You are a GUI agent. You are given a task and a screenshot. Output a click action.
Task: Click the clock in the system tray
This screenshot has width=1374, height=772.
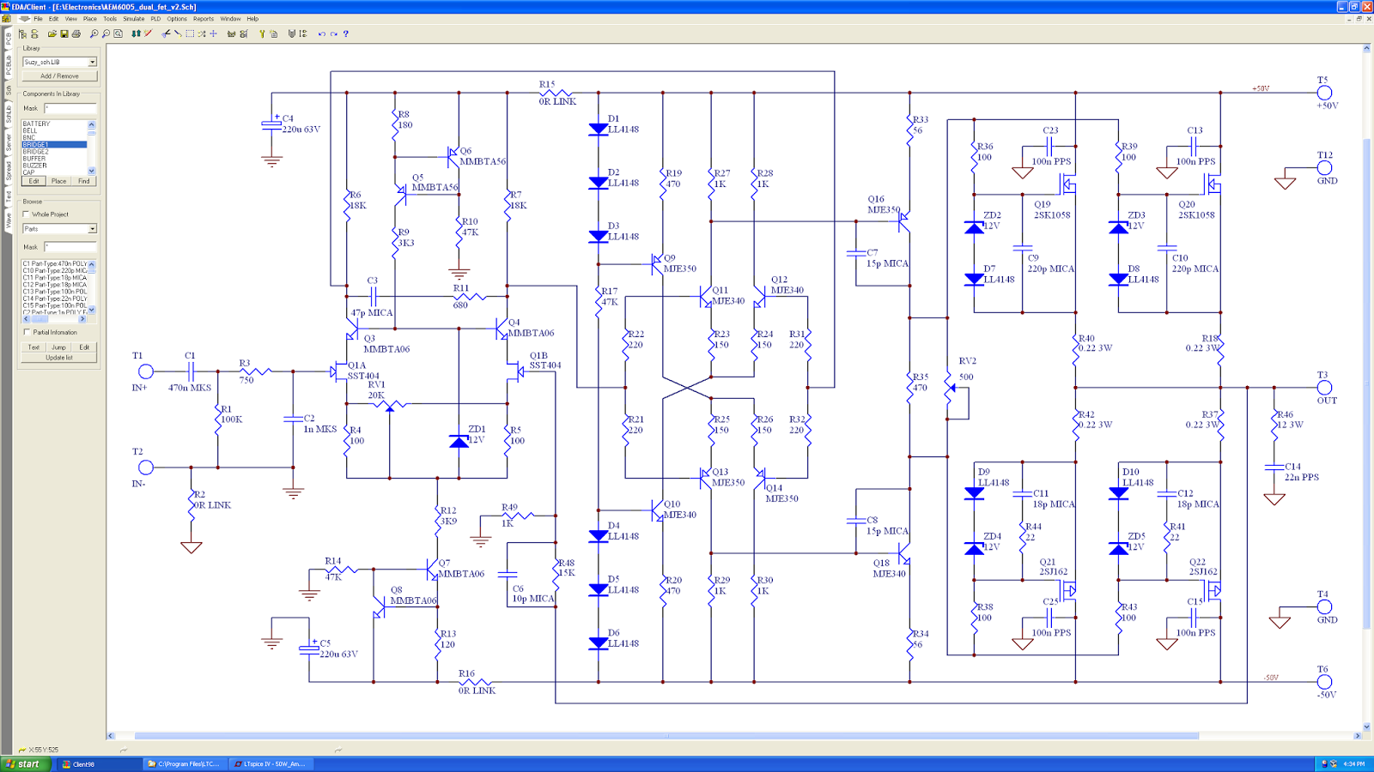pos(1354,763)
